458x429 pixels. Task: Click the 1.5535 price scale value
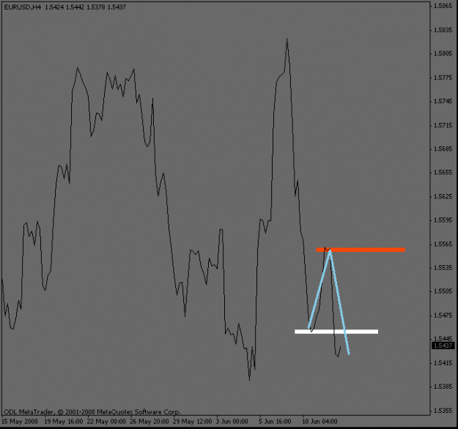(443, 268)
